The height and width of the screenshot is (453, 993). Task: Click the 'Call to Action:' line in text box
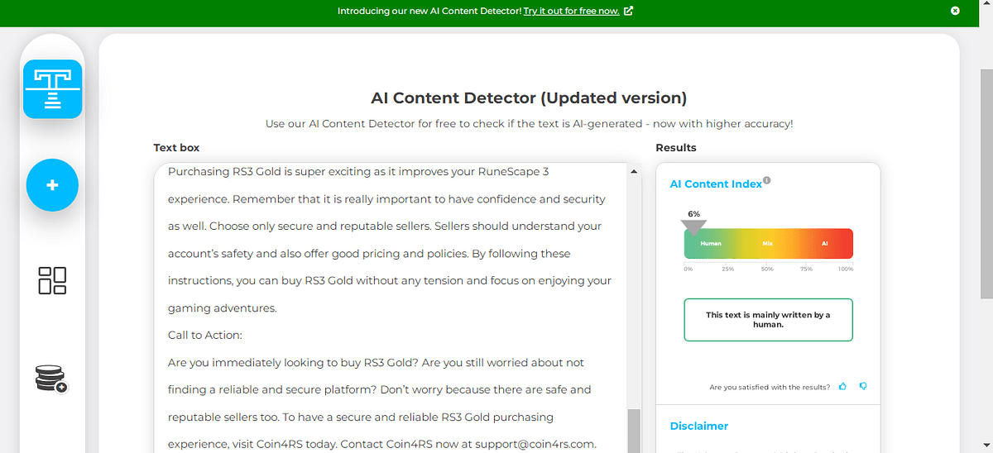(204, 336)
